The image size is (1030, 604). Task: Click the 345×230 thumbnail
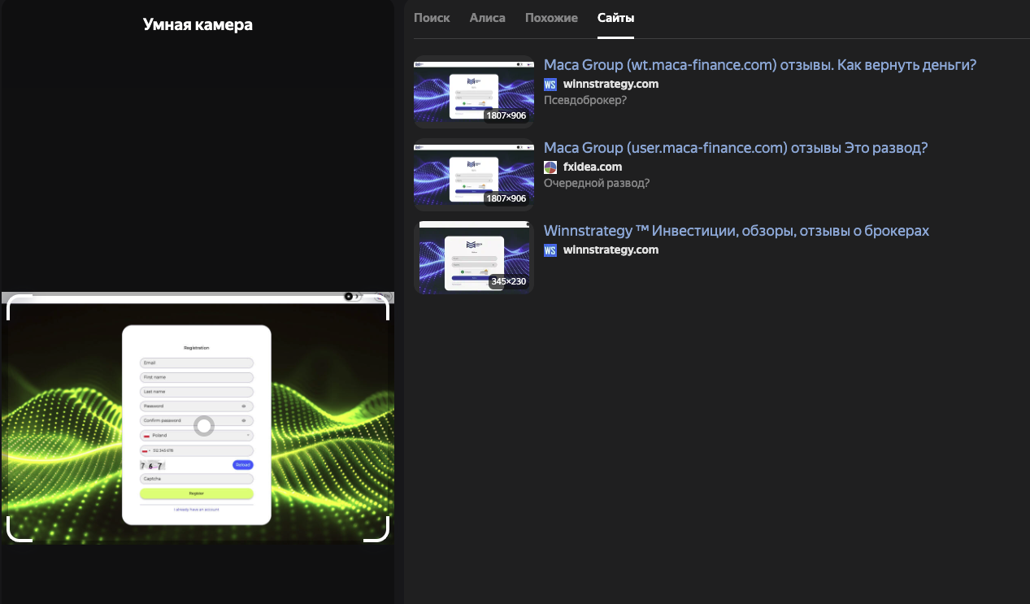pos(474,258)
